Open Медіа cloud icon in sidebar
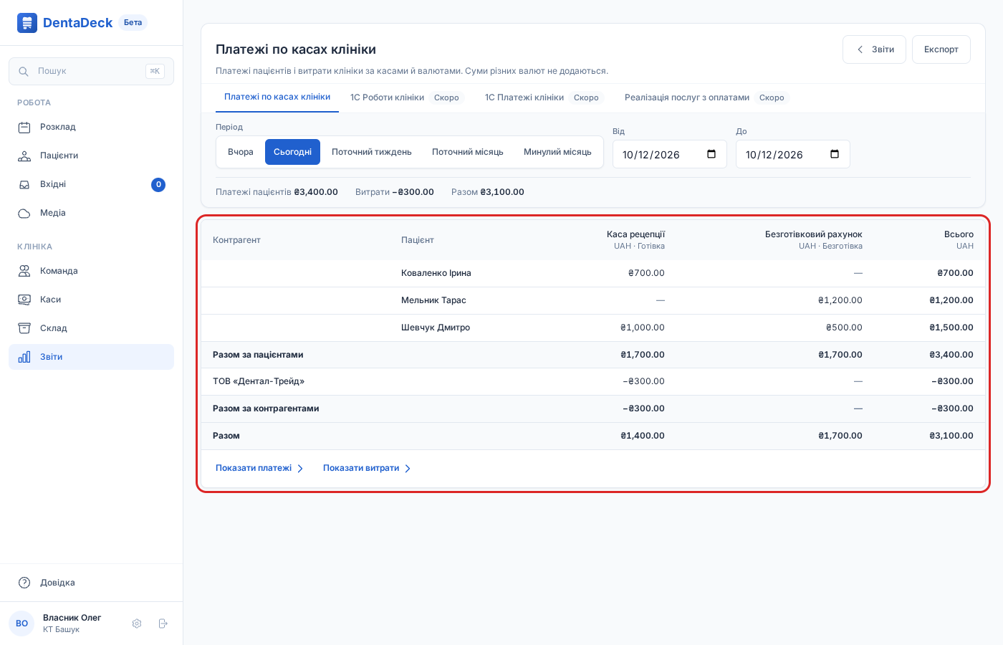Viewport: 1003px width, 645px height. point(24,214)
